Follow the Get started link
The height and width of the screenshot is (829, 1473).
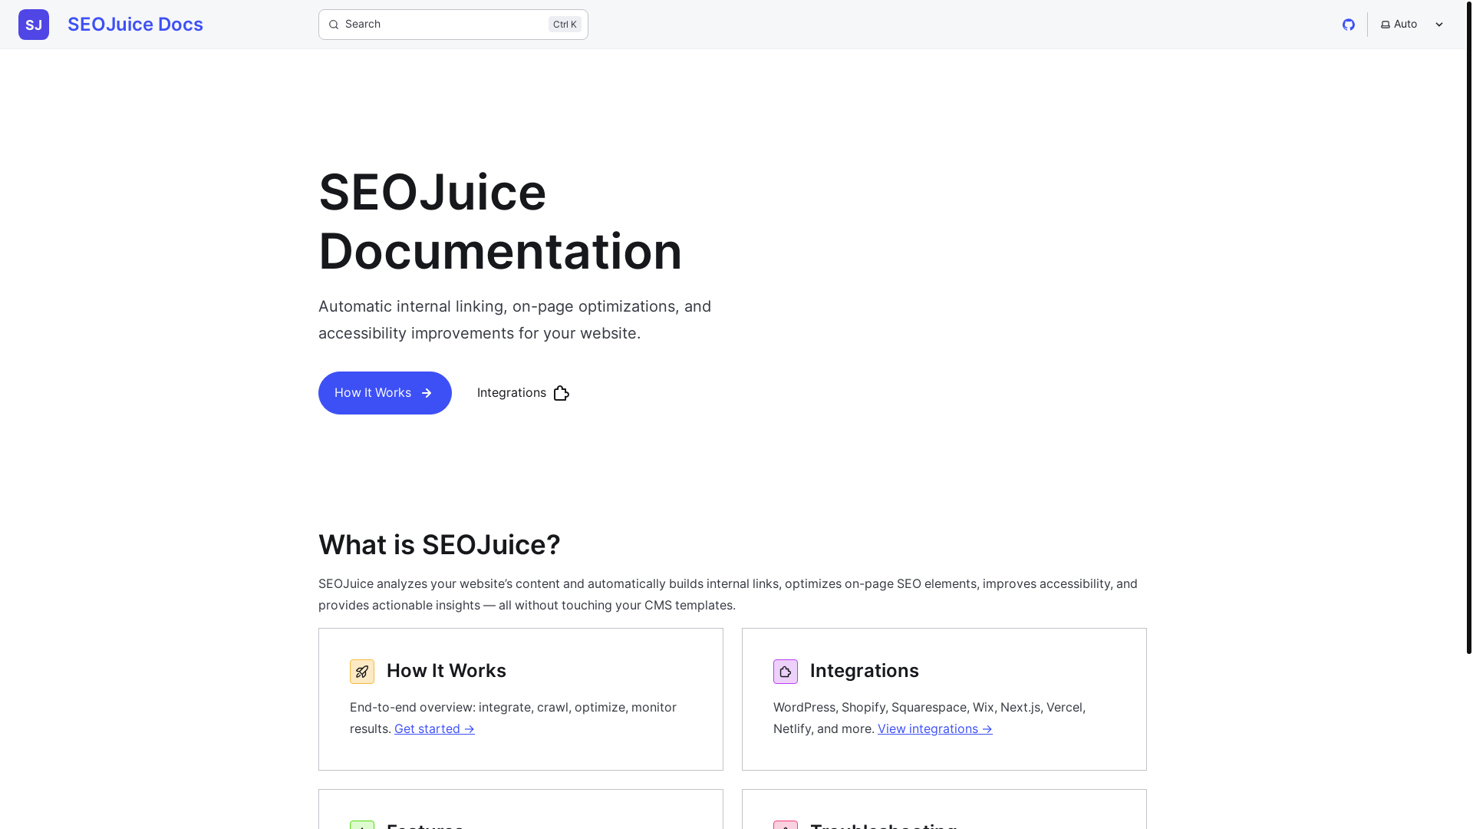(x=434, y=729)
